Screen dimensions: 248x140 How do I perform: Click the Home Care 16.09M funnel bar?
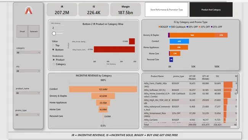(103, 109)
